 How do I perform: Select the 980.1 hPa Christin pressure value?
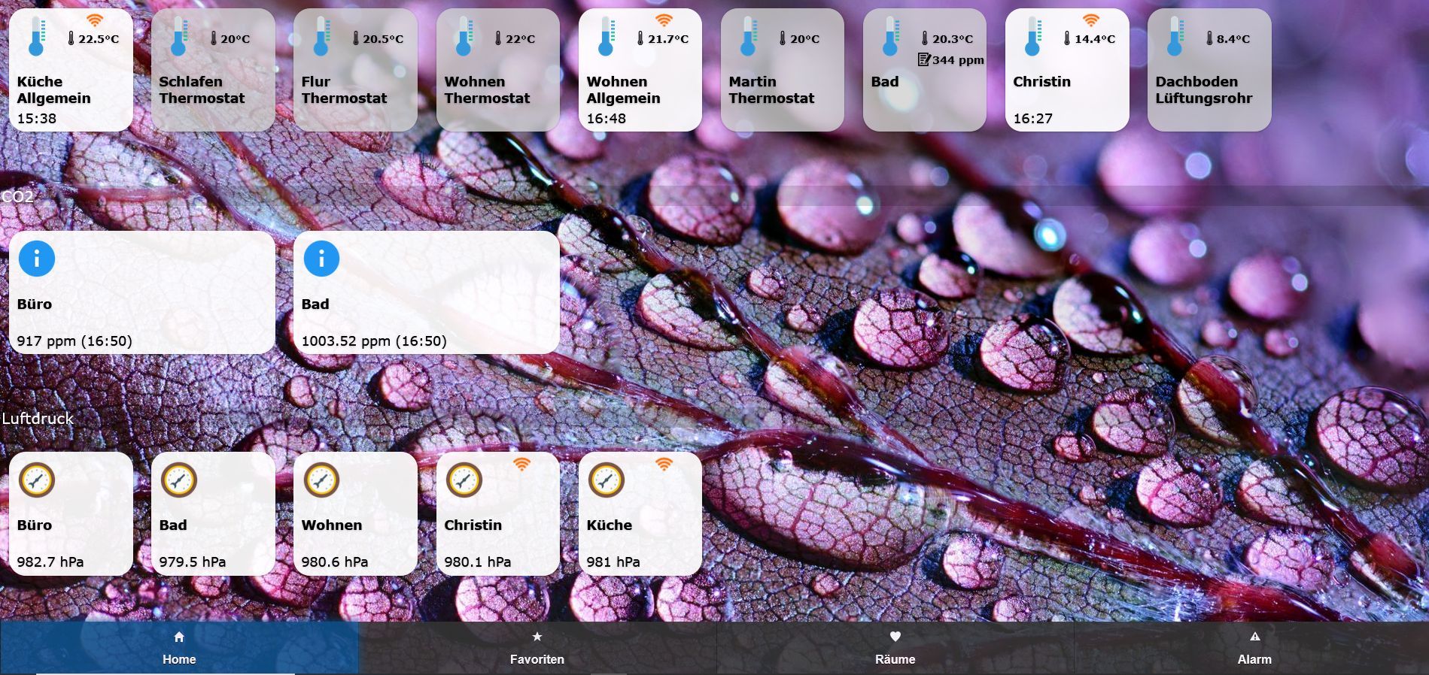point(478,562)
